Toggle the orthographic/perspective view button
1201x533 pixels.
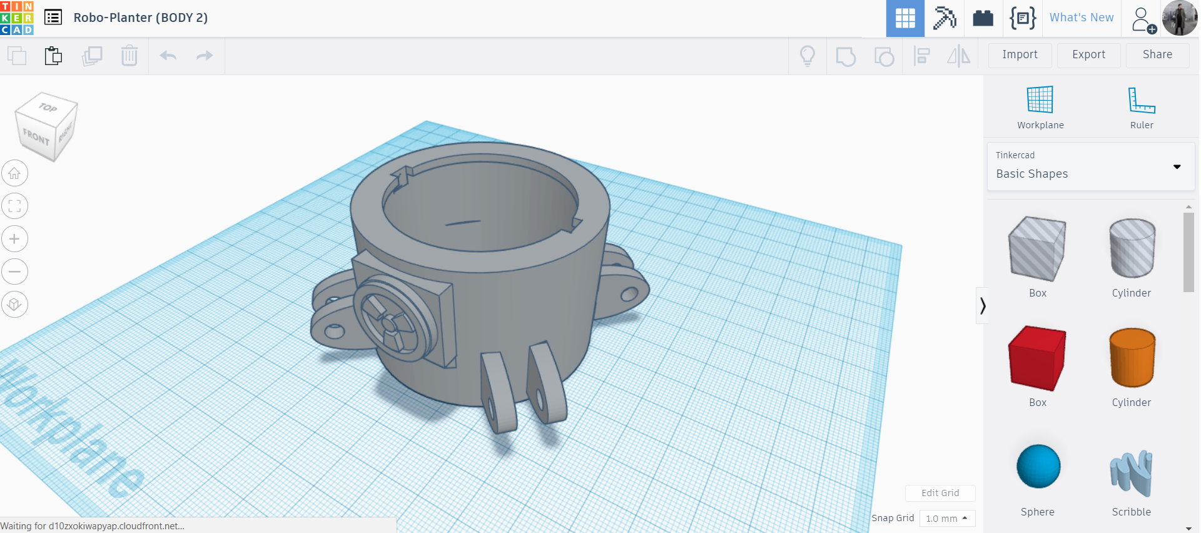click(x=14, y=305)
